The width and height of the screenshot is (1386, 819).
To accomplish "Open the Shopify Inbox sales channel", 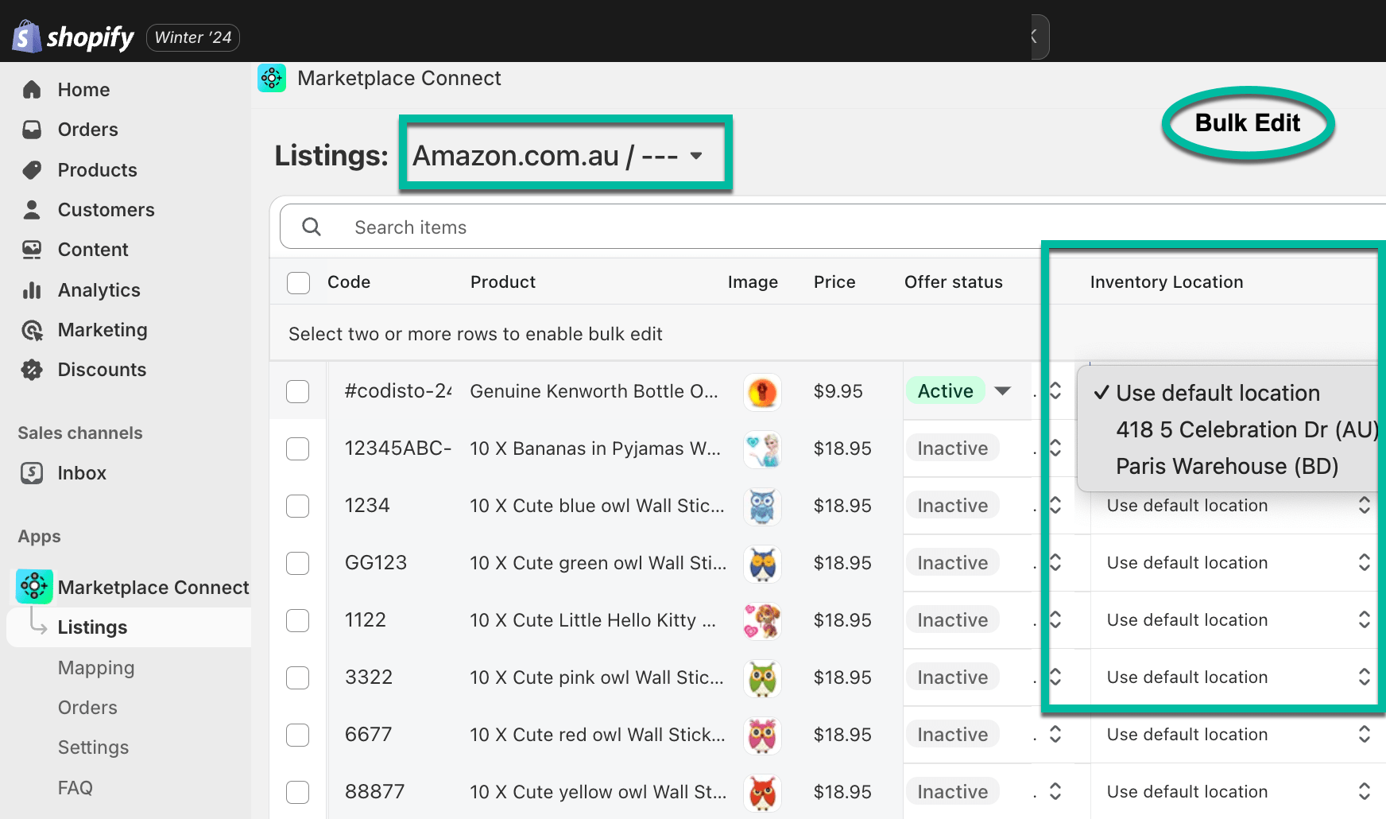I will click(x=81, y=472).
